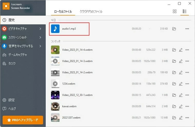This screenshot has width=195, height=127.
Task: Switch to クラウド内のファイル tab
Action: [x=91, y=12]
